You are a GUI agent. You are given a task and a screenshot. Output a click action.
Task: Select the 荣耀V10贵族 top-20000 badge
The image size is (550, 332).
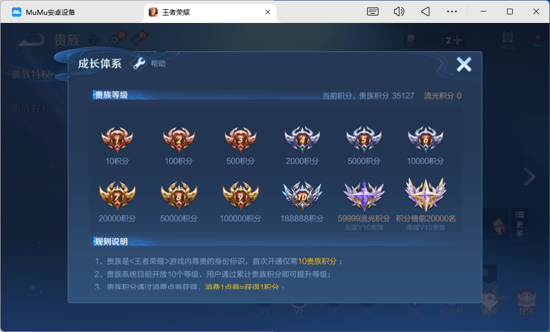pos(426,194)
